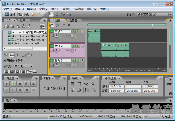Screen dimensions: 175x121
Task: Click the red Record button
Action: pos(33,90)
